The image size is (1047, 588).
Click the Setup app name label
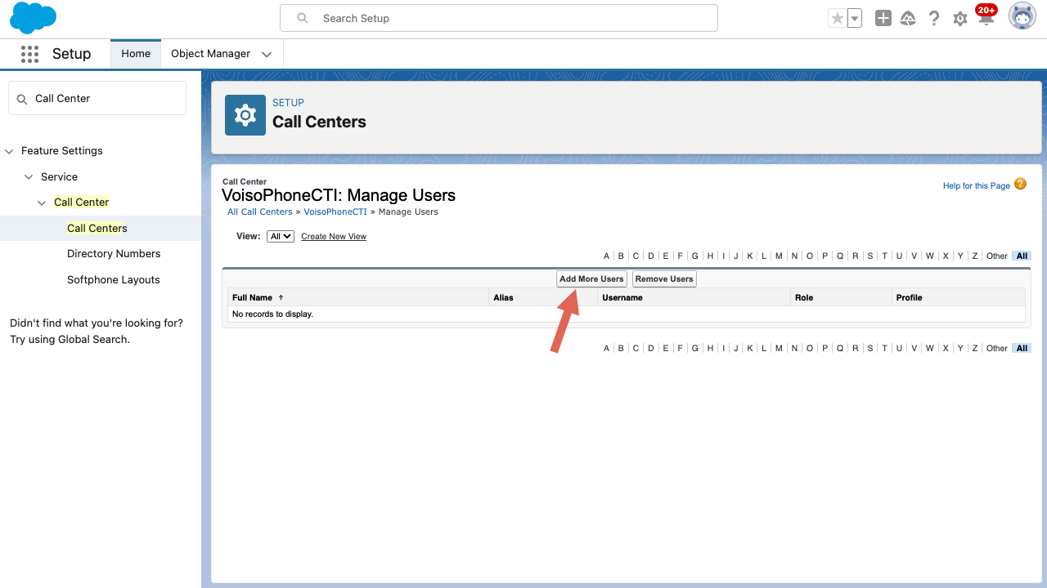(72, 54)
